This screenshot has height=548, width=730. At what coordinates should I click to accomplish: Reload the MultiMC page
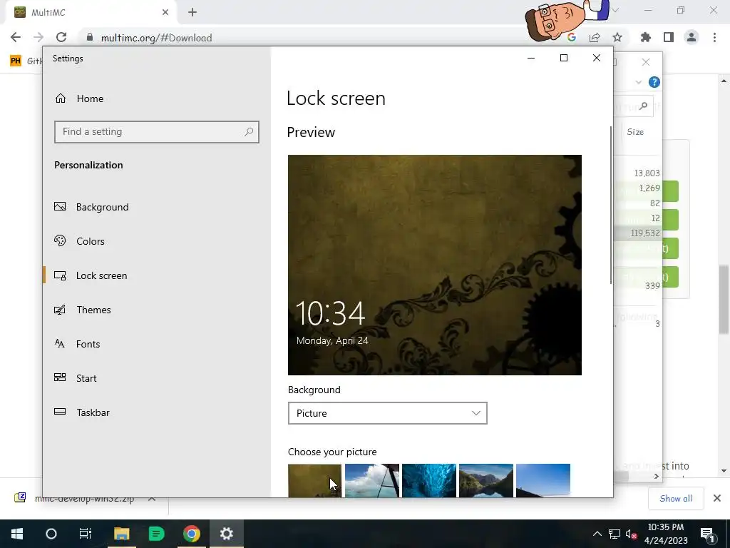tap(61, 37)
